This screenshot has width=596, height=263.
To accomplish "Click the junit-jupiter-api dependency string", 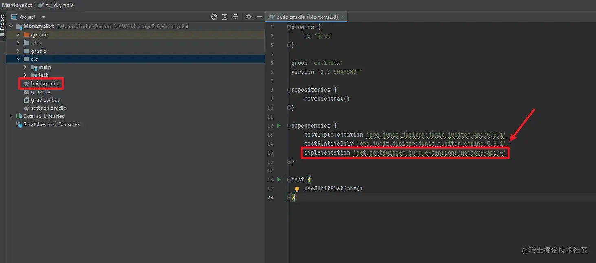I will pyautogui.click(x=436, y=135).
